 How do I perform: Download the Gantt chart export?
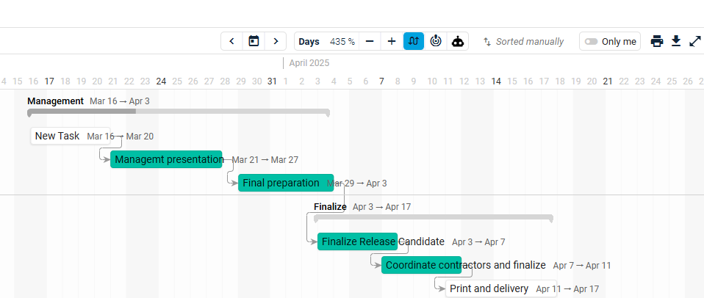click(676, 41)
